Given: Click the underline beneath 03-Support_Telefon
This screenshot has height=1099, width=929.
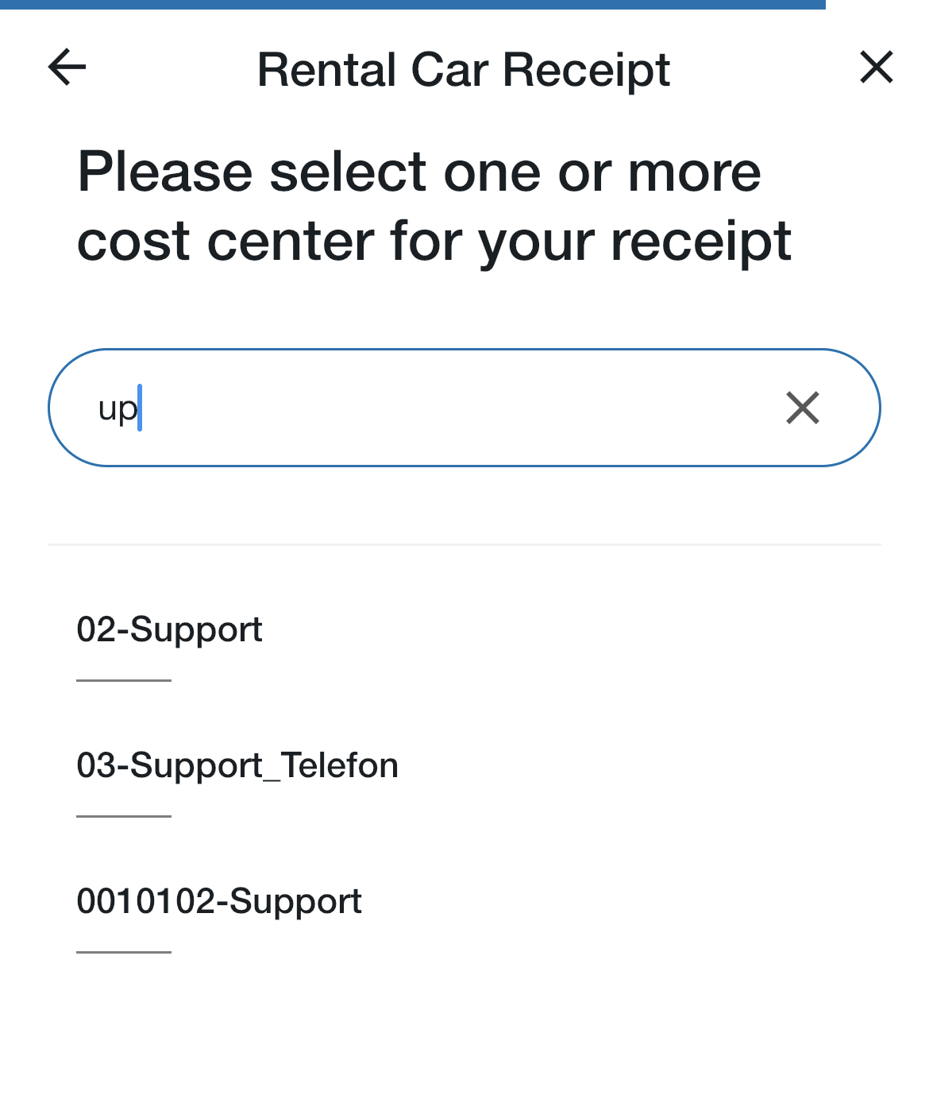Looking at the screenshot, I should (x=124, y=816).
